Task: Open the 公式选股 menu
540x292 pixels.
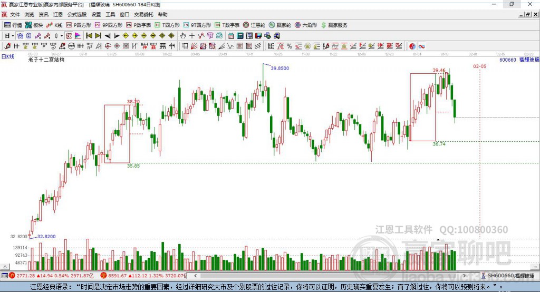Action: click(x=77, y=14)
